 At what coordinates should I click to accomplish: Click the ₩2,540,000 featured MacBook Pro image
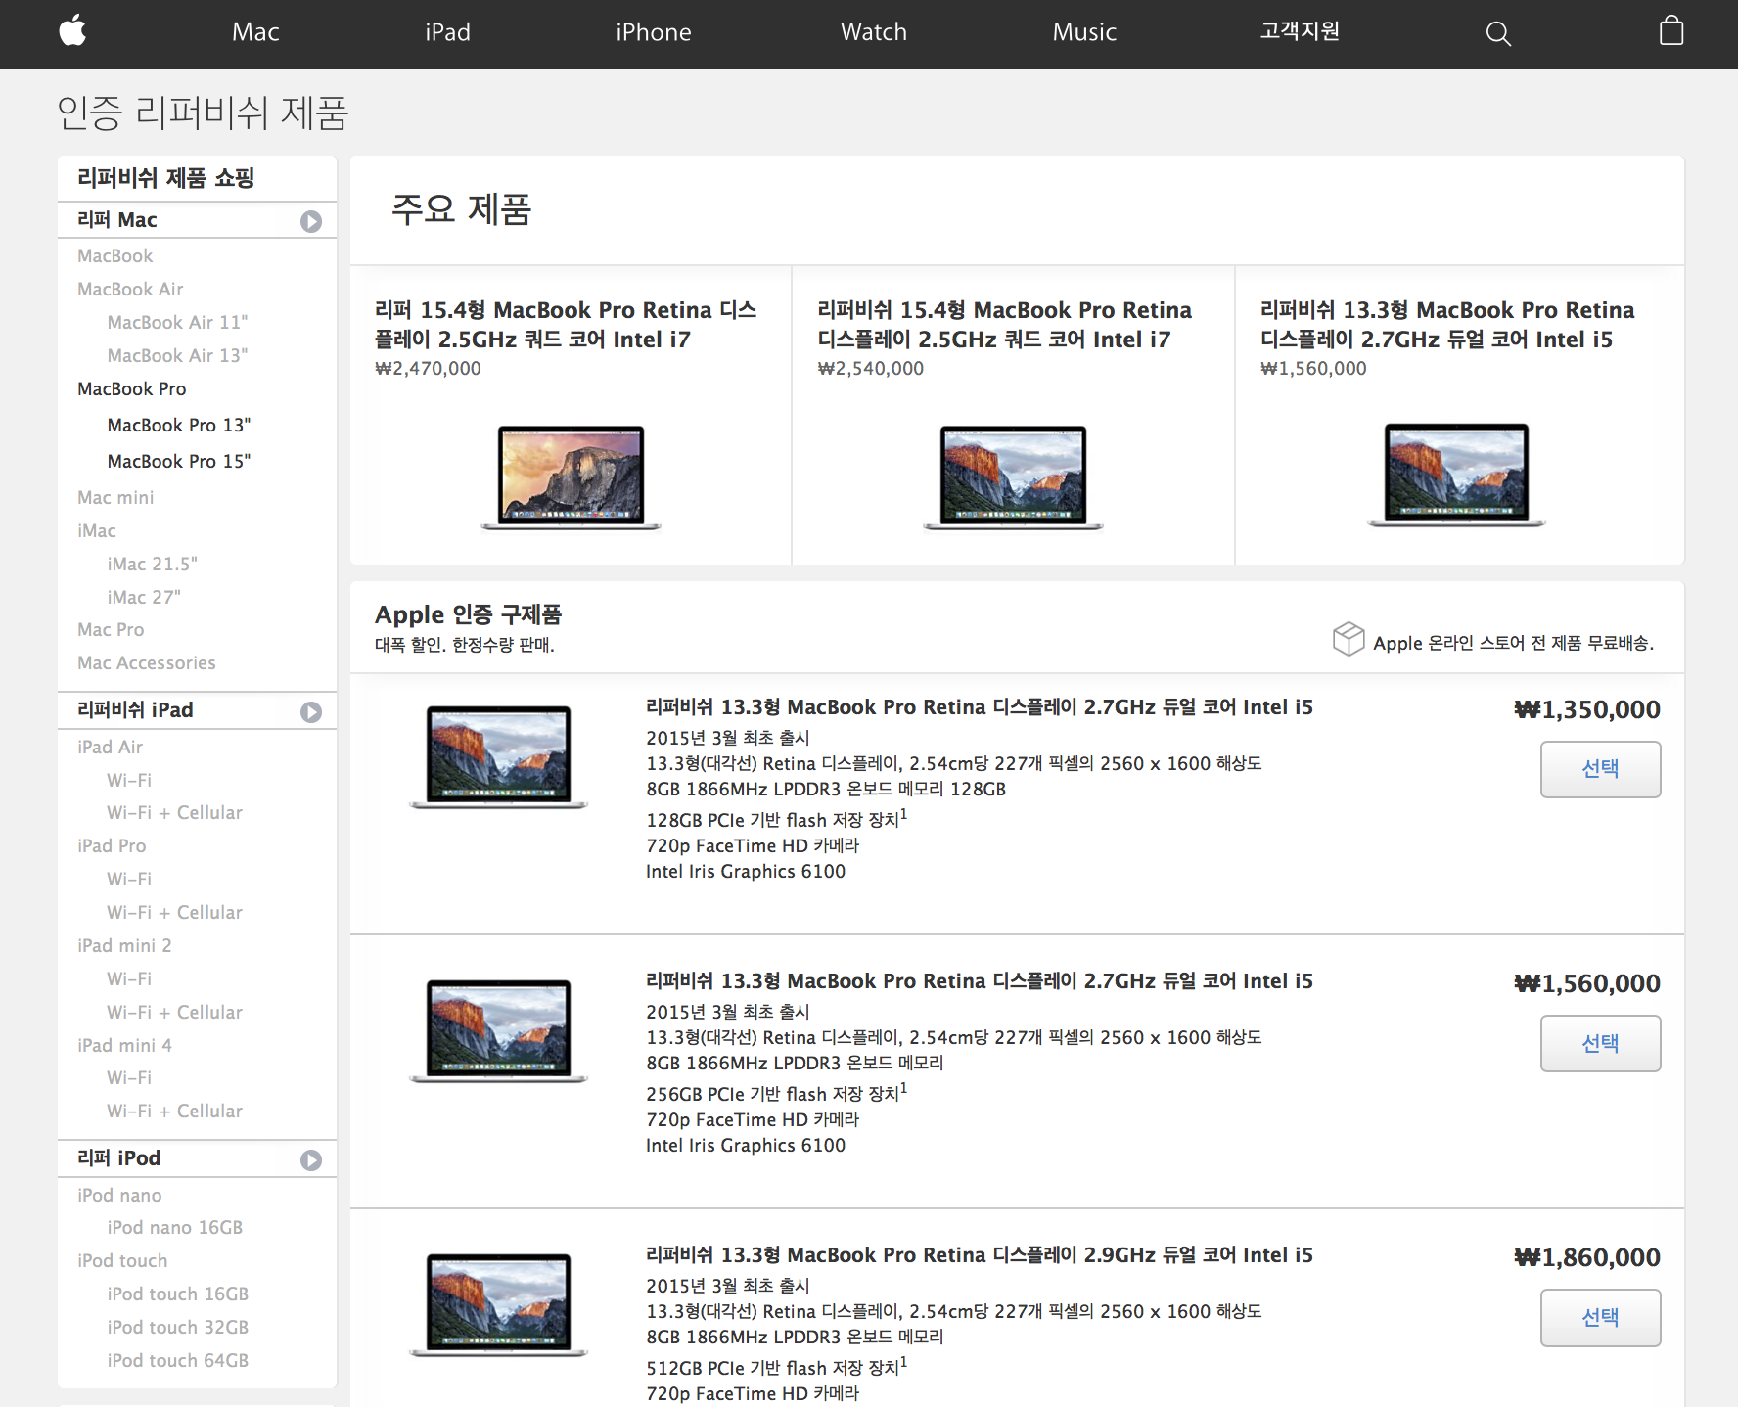coord(1013,477)
